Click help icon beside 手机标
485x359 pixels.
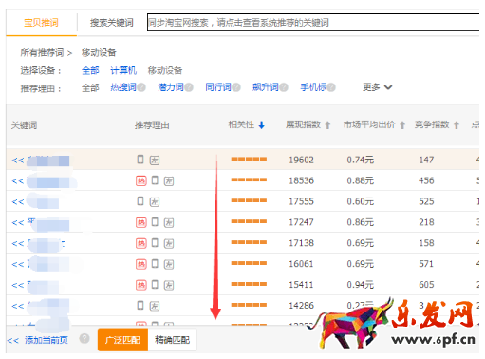coord(331,87)
